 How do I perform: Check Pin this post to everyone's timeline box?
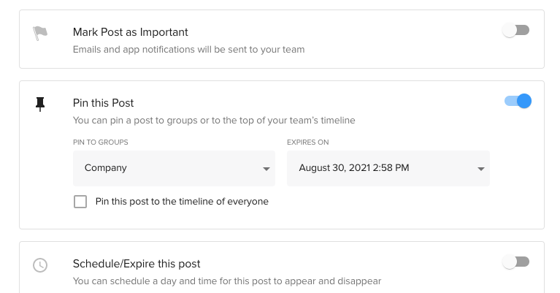pyautogui.click(x=80, y=202)
